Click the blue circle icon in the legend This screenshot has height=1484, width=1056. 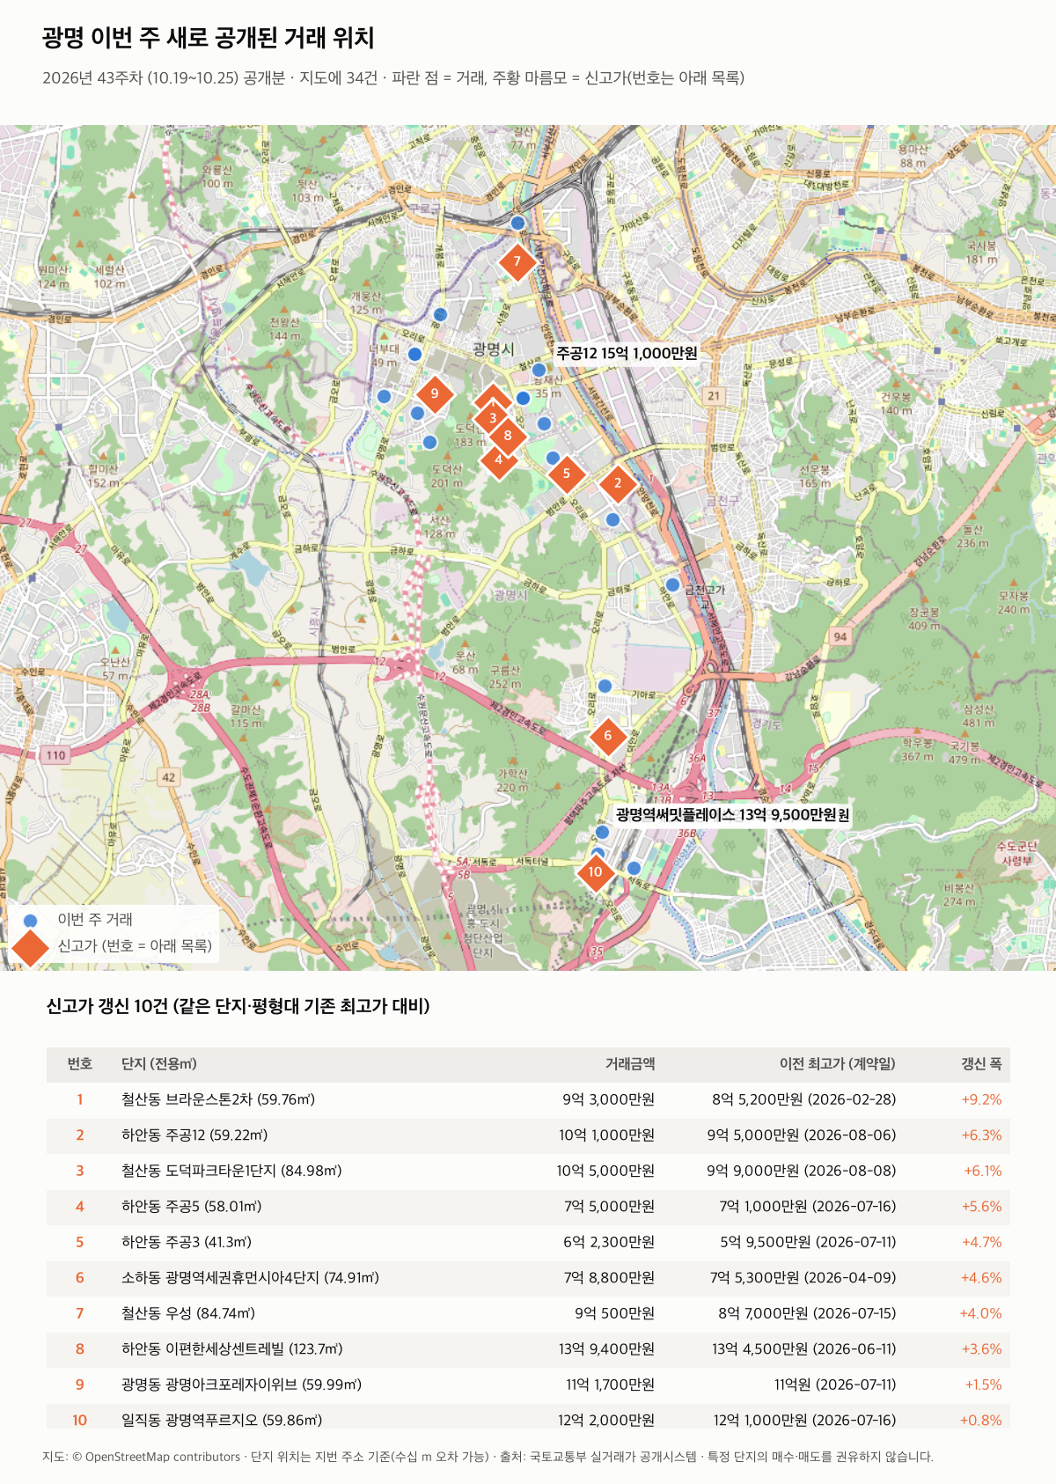pyautogui.click(x=31, y=921)
